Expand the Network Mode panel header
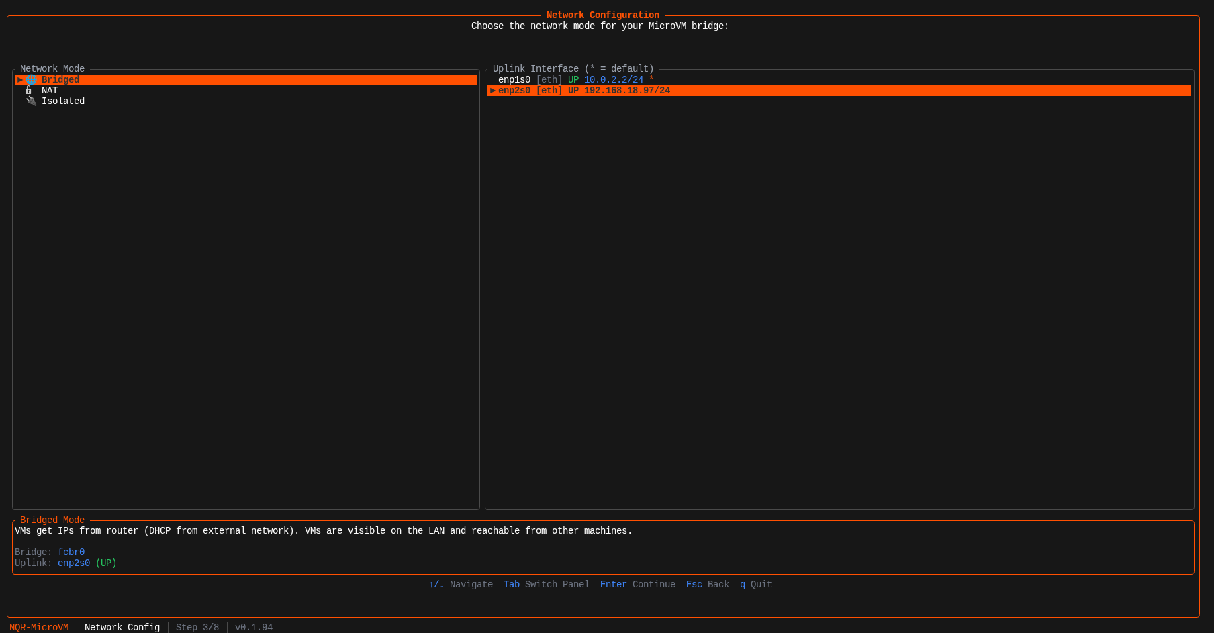Image resolution: width=1214 pixels, height=633 pixels. coord(52,68)
